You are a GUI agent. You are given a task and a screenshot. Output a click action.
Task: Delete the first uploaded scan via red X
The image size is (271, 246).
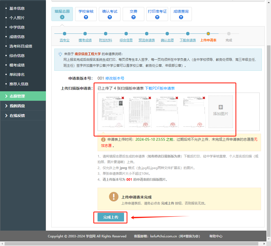point(123,98)
